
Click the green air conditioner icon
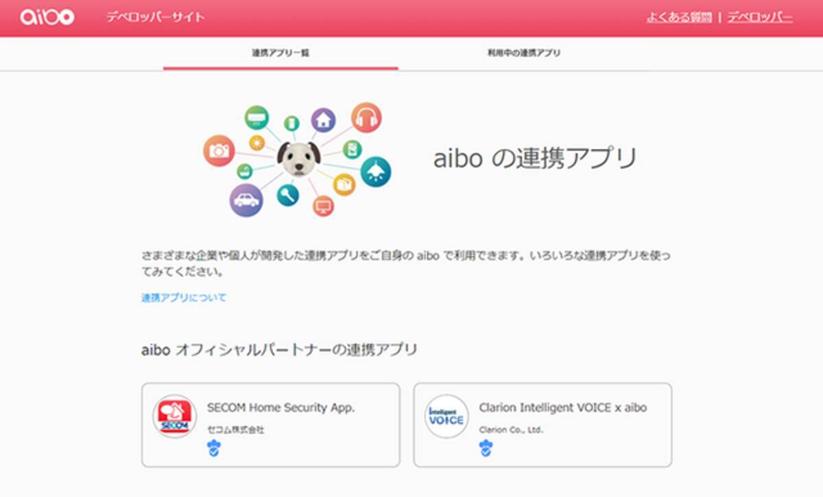[257, 117]
